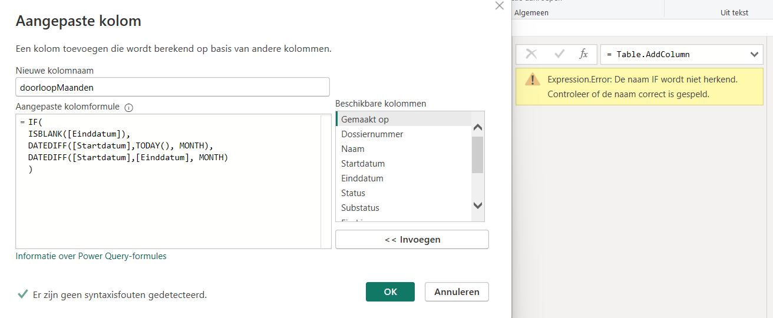Click columns list scroll up arrow
Screen dimensions: 773x318
[478, 127]
